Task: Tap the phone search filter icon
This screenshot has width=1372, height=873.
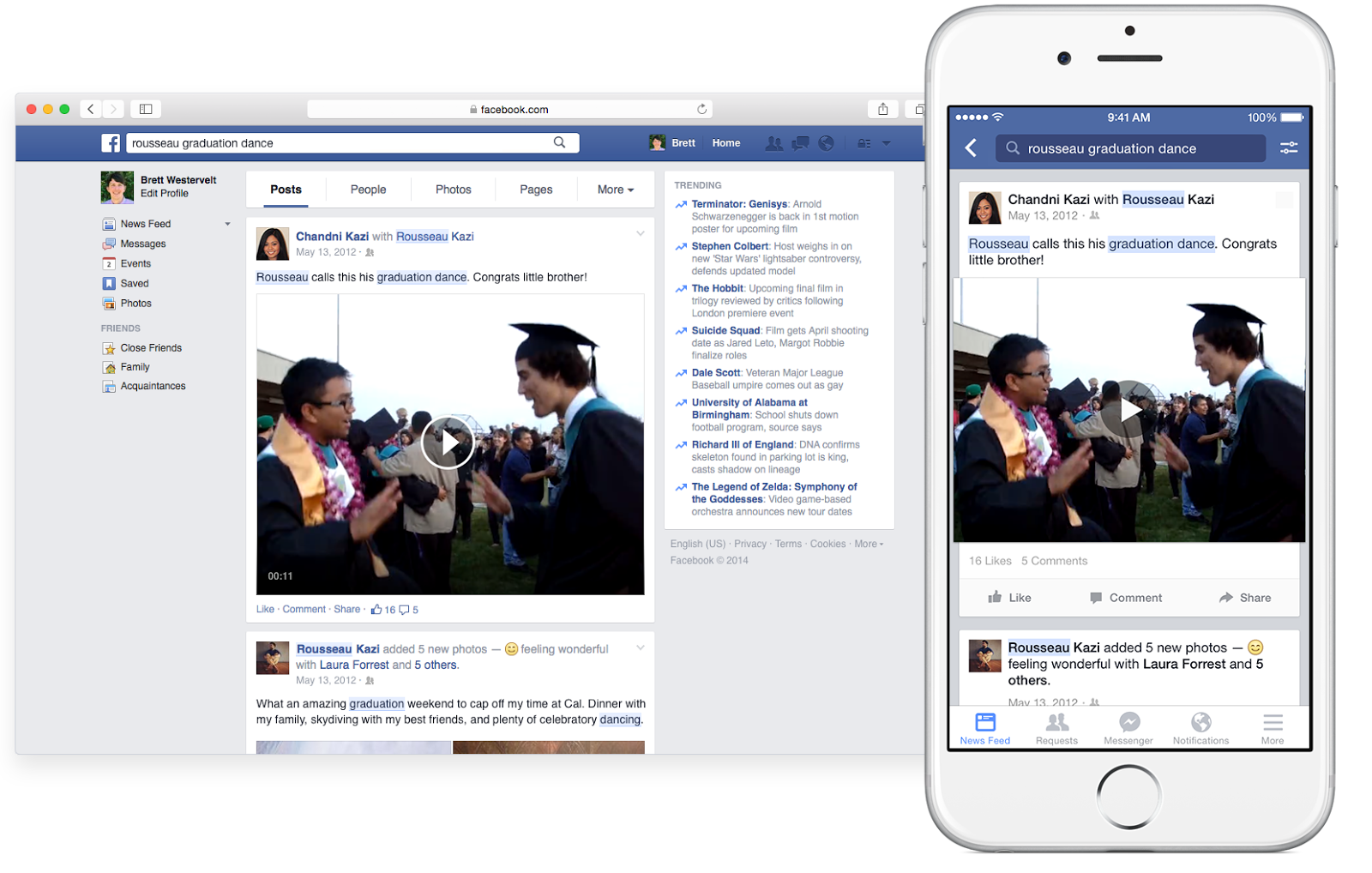Action: [x=1289, y=148]
